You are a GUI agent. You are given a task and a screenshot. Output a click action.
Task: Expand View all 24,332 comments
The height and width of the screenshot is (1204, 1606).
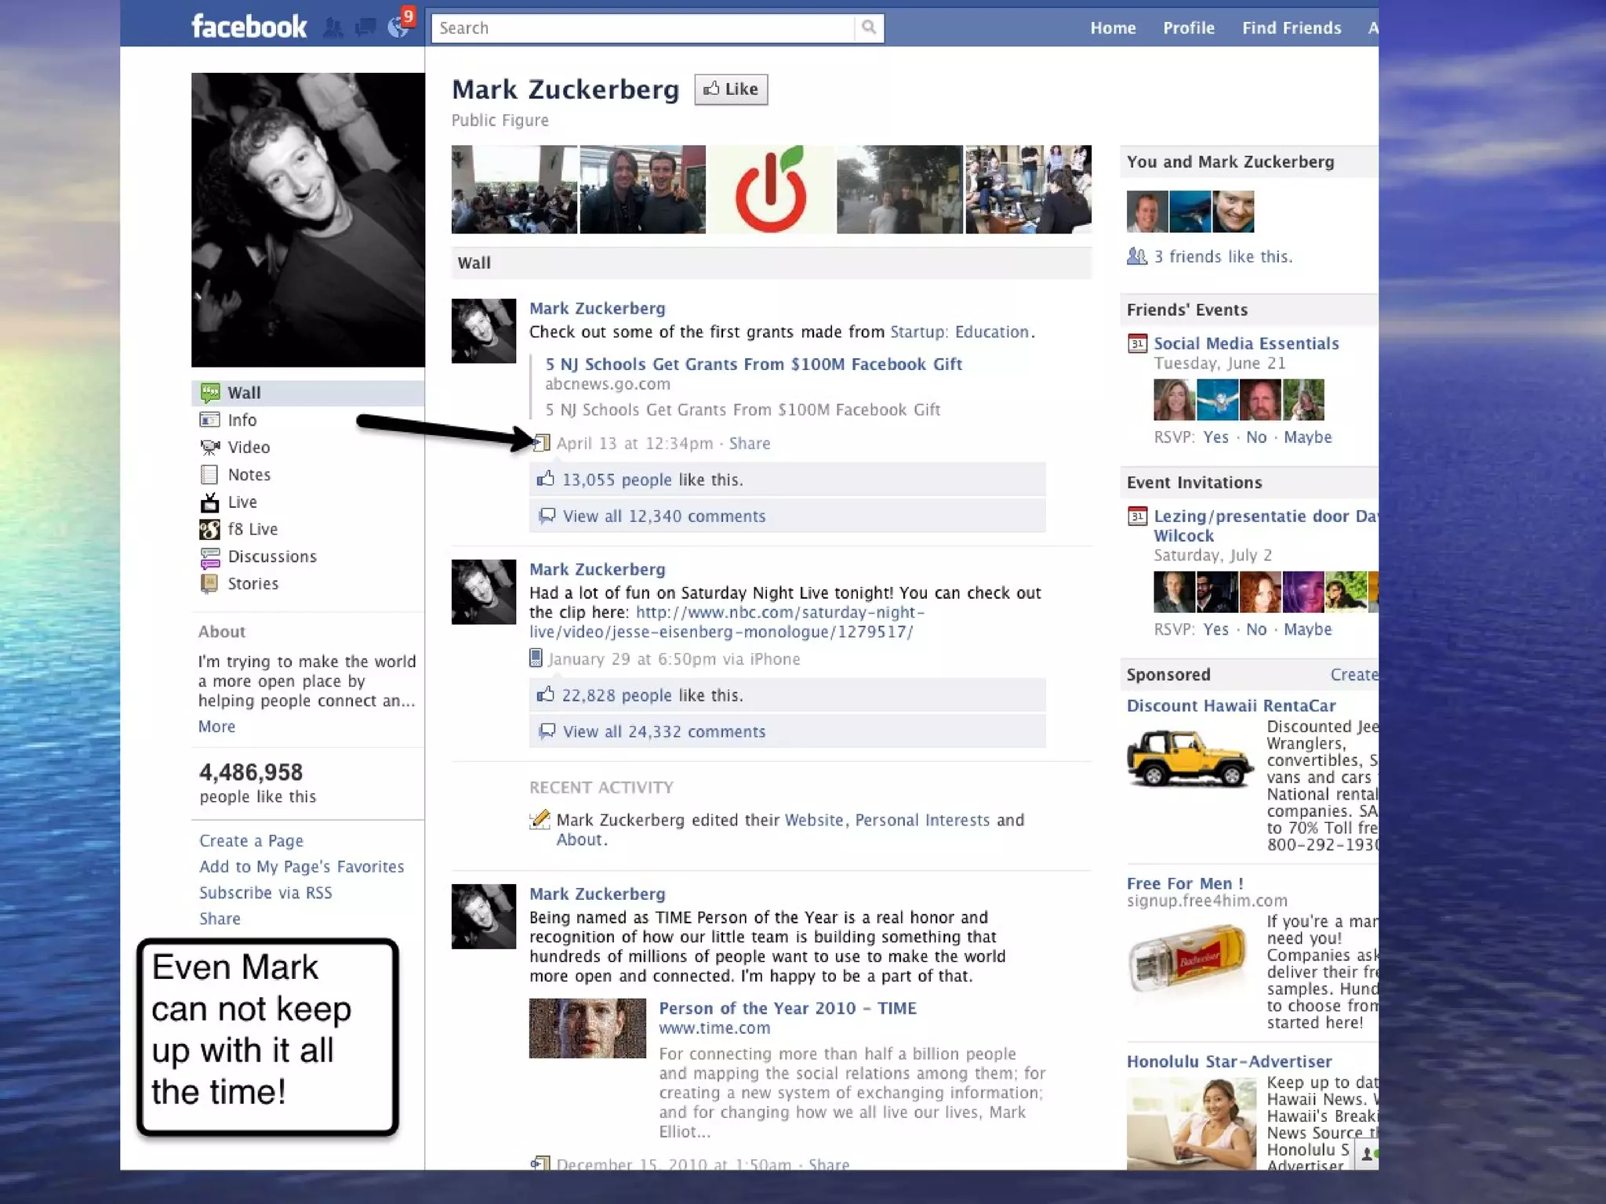663,732
